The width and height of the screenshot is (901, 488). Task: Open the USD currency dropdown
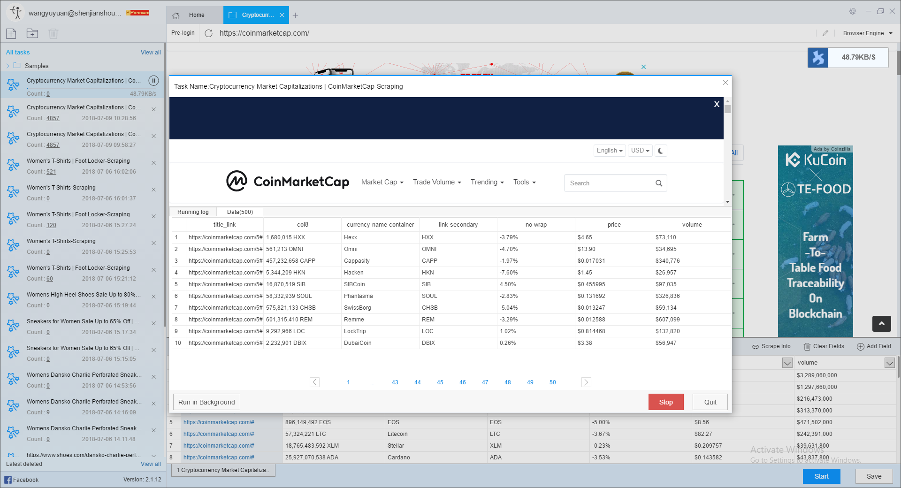pyautogui.click(x=640, y=151)
